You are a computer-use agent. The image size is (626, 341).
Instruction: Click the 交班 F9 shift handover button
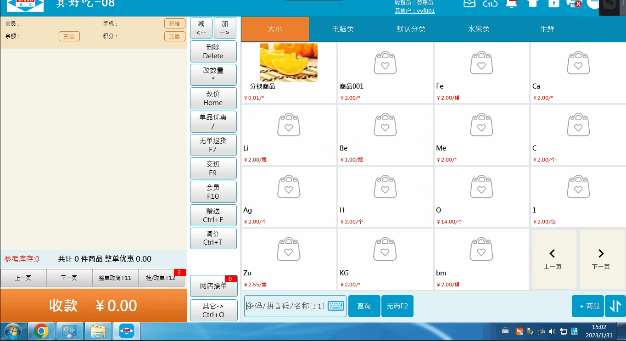point(213,168)
